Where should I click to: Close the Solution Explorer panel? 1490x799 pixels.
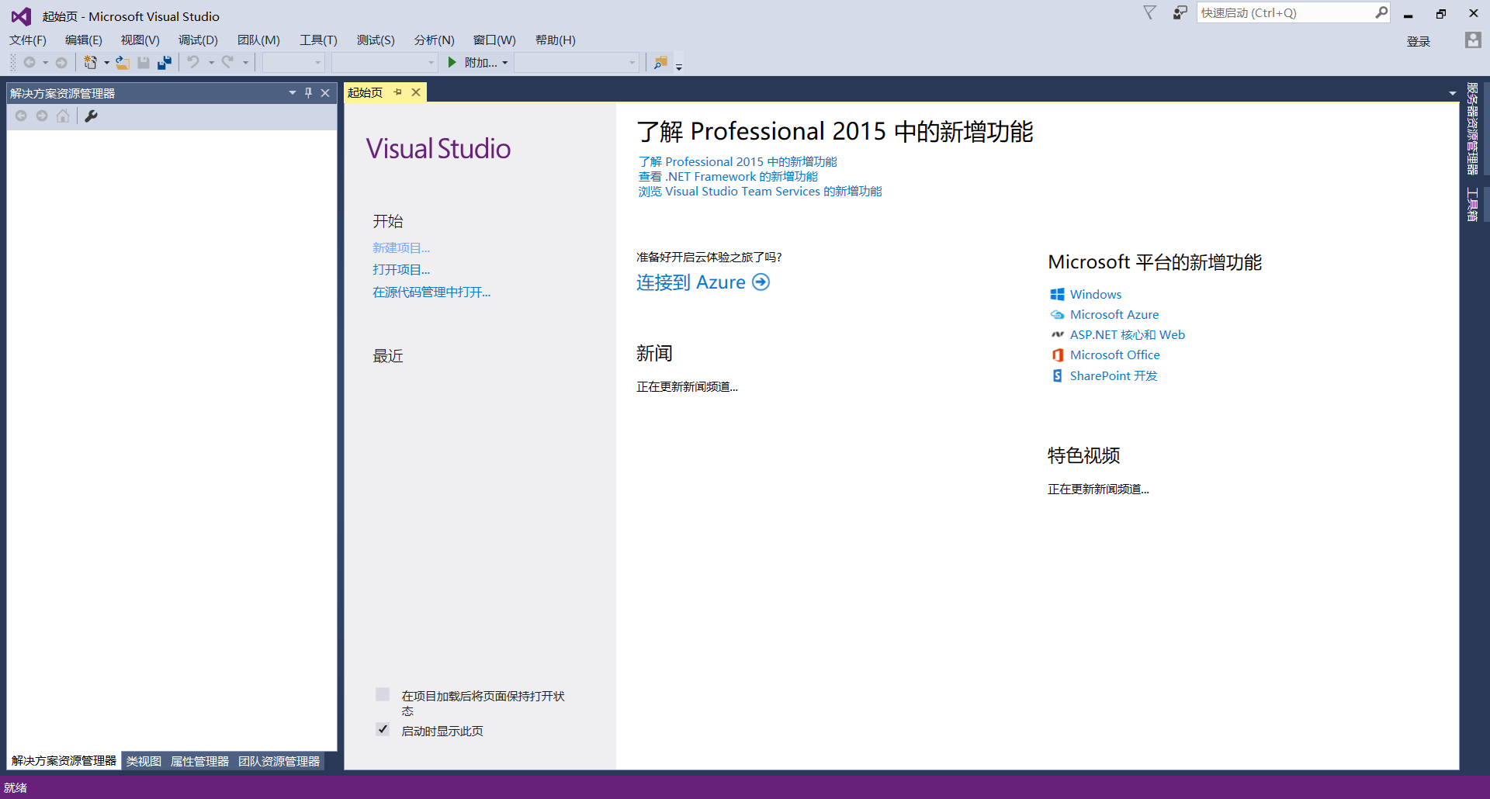pyautogui.click(x=326, y=93)
